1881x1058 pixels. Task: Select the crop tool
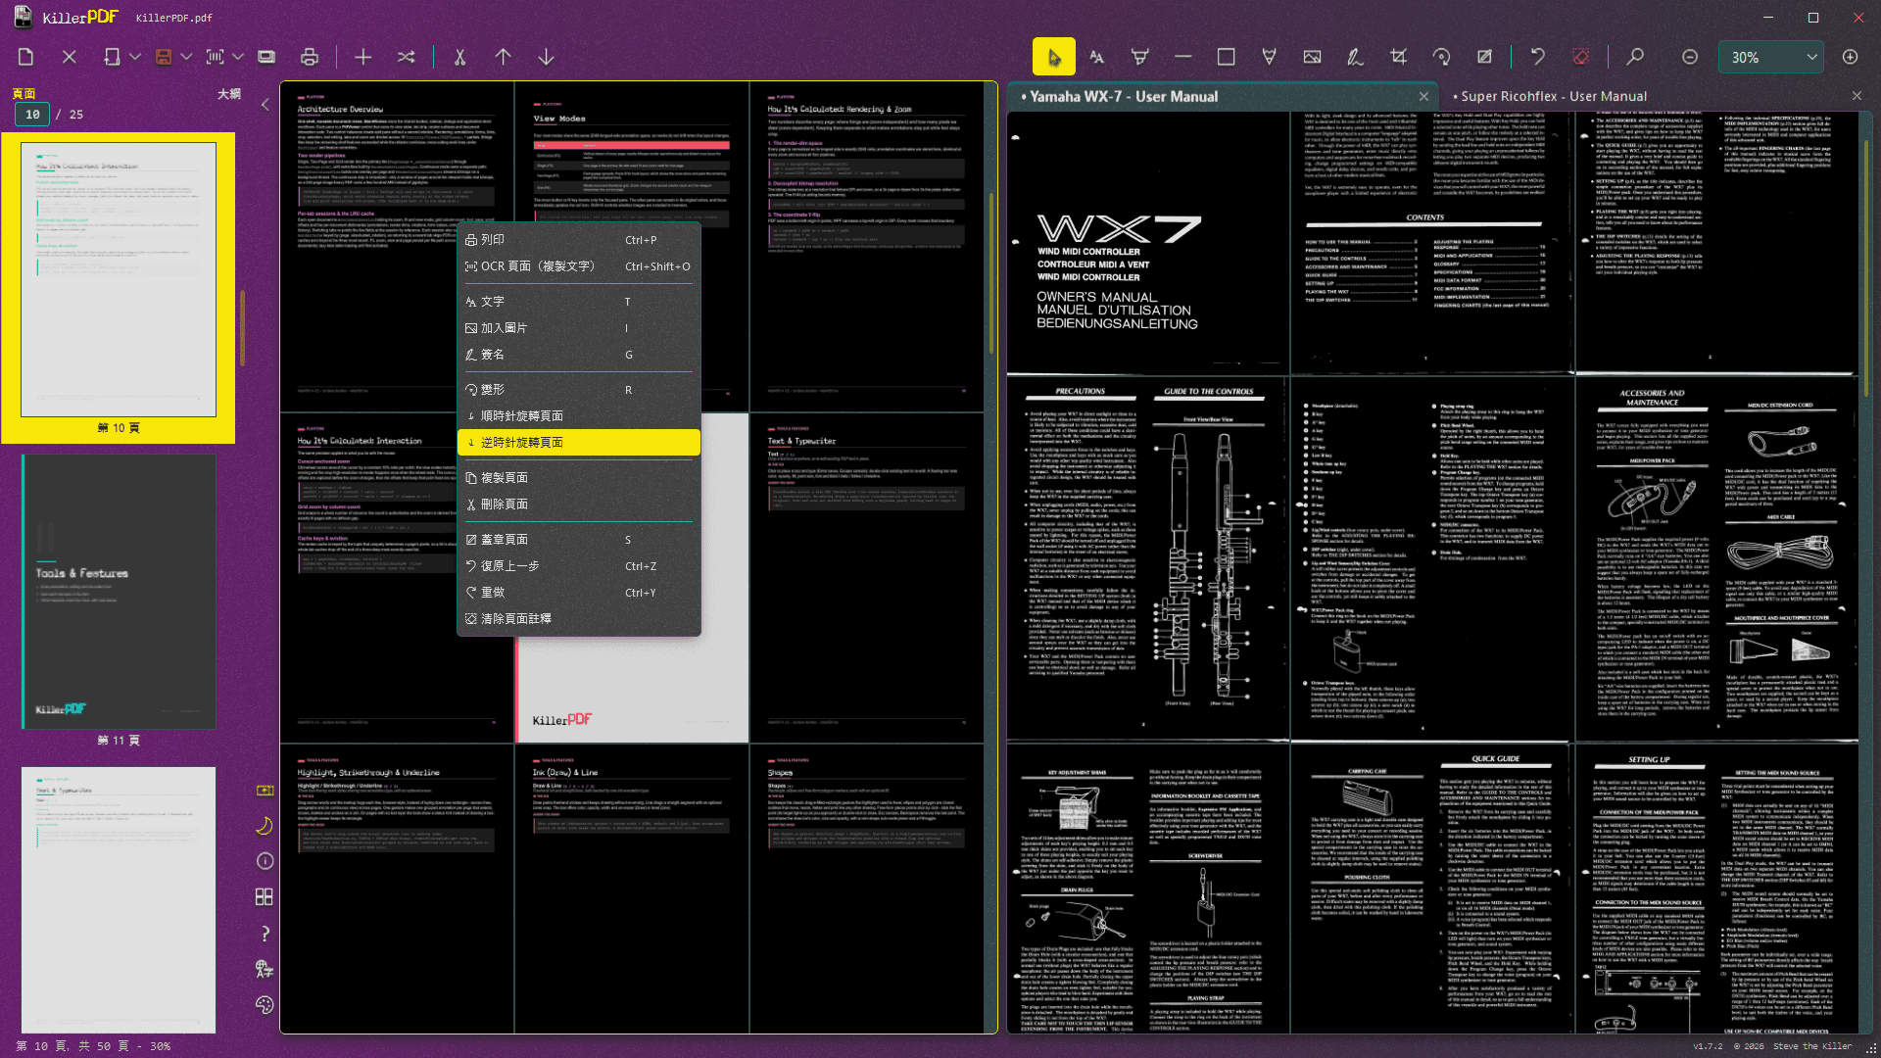(1398, 57)
